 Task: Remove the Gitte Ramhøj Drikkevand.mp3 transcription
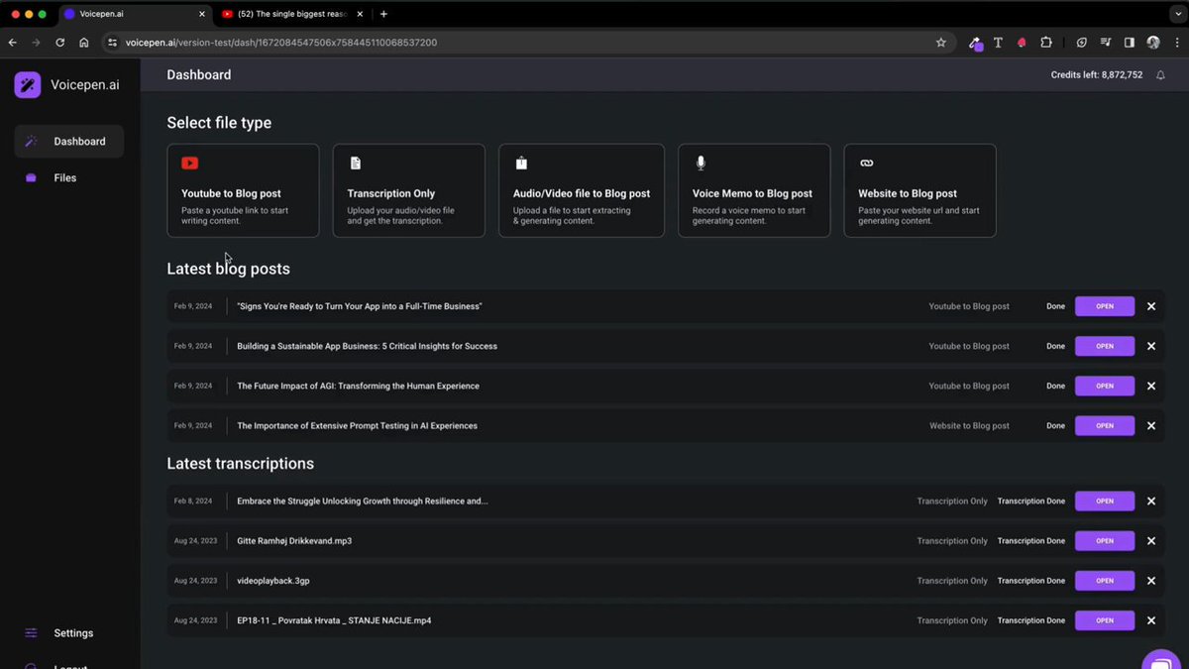(1151, 541)
